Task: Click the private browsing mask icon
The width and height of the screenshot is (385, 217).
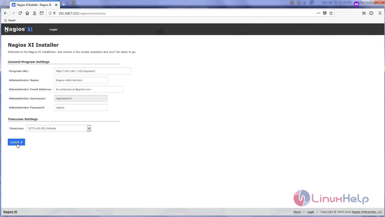Action: point(356,4)
